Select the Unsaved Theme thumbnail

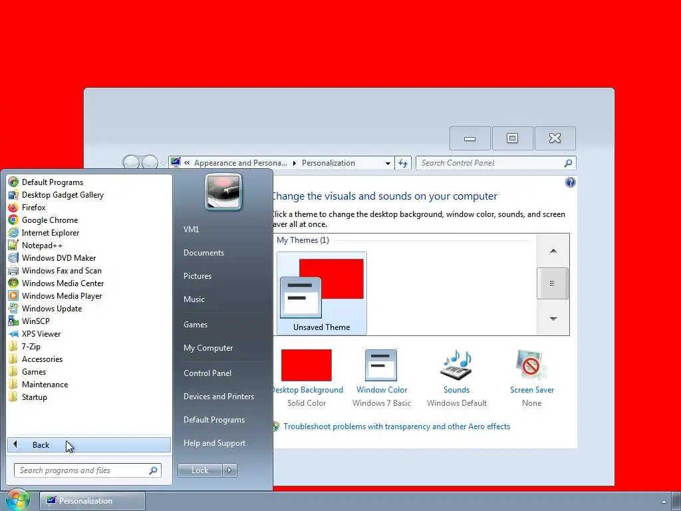click(x=321, y=293)
